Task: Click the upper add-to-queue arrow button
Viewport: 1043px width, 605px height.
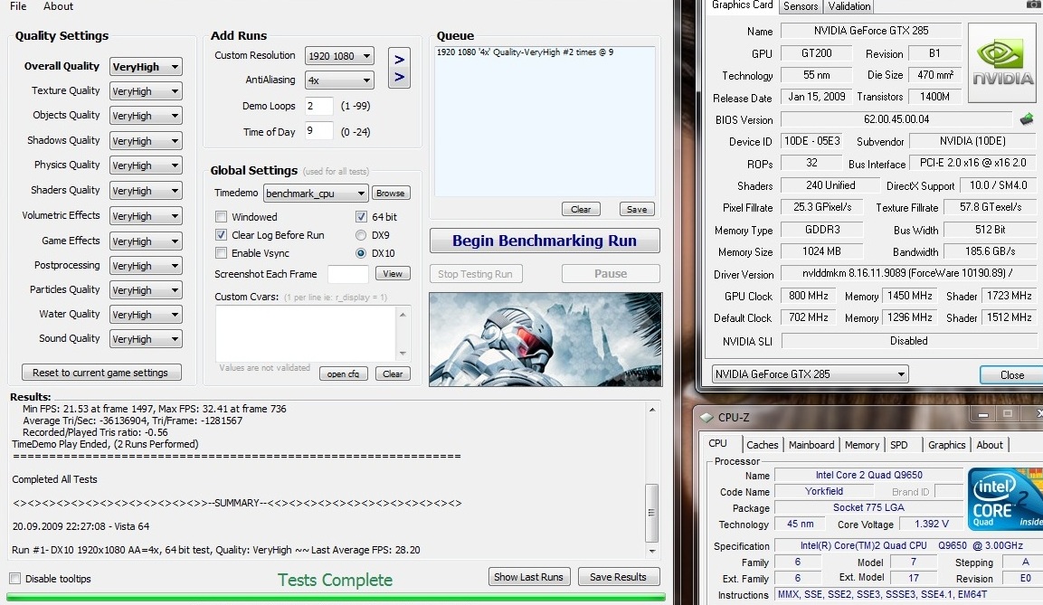Action: click(x=399, y=59)
